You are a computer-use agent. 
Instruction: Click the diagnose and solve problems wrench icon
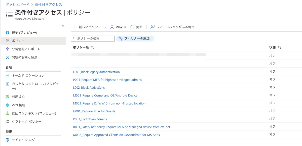pos(7,57)
